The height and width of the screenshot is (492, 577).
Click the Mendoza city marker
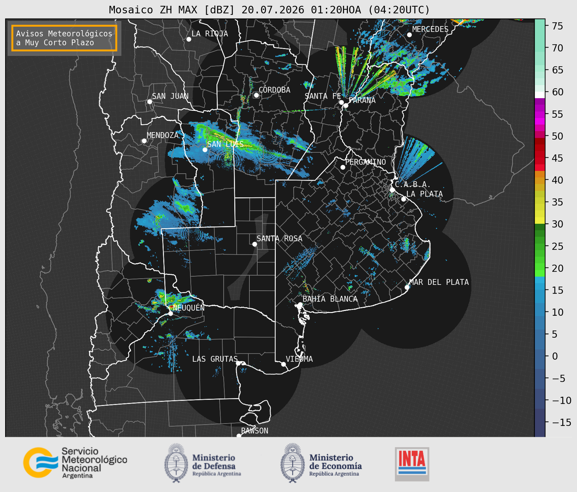[144, 141]
